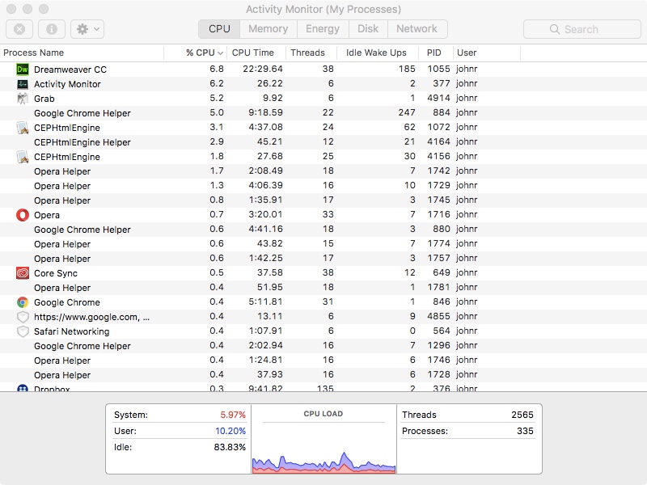Sort by the Threads column header
The image size is (647, 485).
[307, 53]
